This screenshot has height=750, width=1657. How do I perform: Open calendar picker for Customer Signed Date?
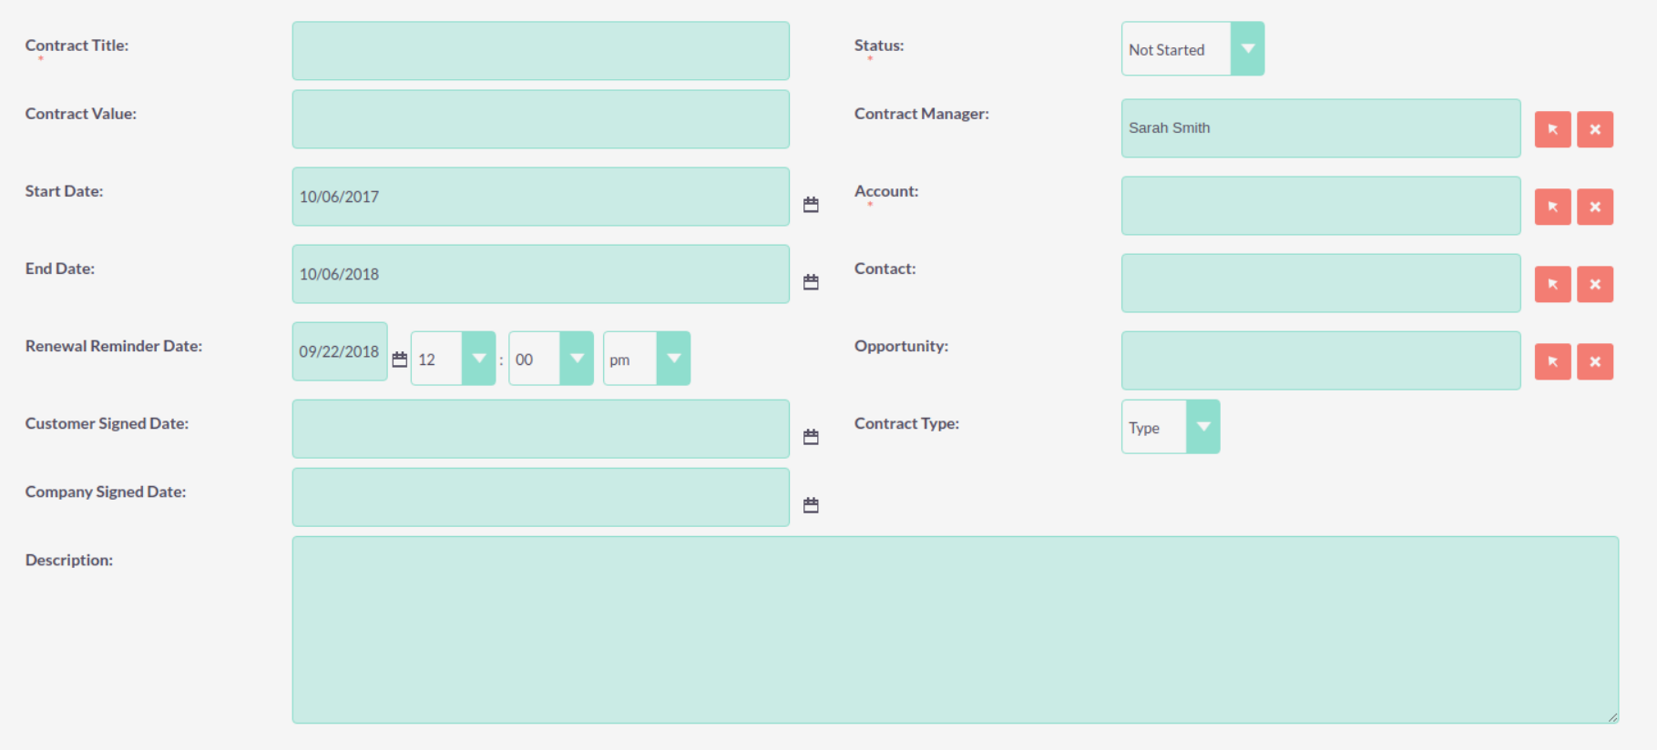pyautogui.click(x=811, y=437)
